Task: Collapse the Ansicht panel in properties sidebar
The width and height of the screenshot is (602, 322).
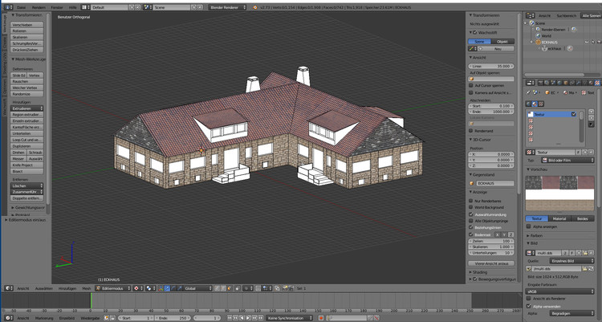Action: (x=478, y=57)
